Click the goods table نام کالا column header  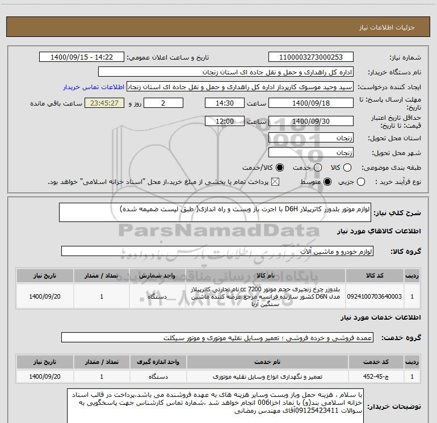click(x=266, y=275)
